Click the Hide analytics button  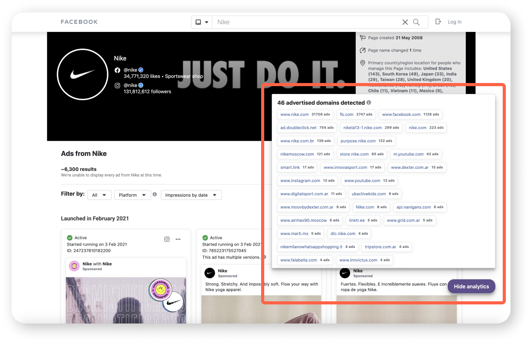(471, 286)
